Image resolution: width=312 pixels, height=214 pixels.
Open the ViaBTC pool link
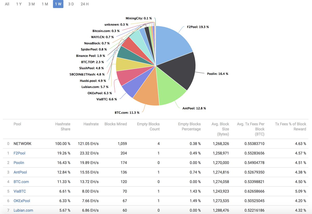[20, 191]
